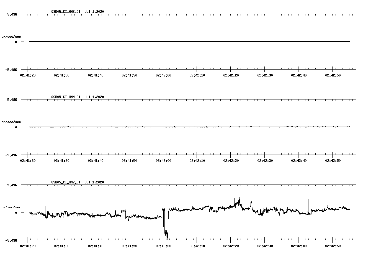Select the 02:42:50 timestamp under HNZ plot
This screenshot has height=256, width=376.
333,246
